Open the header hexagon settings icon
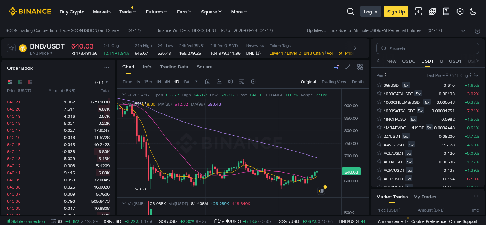The width and height of the screenshot is (486, 225). coord(460,11)
